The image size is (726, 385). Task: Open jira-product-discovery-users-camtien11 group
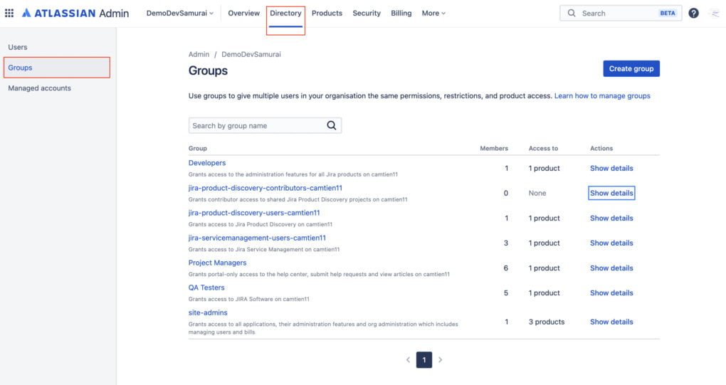[254, 213]
